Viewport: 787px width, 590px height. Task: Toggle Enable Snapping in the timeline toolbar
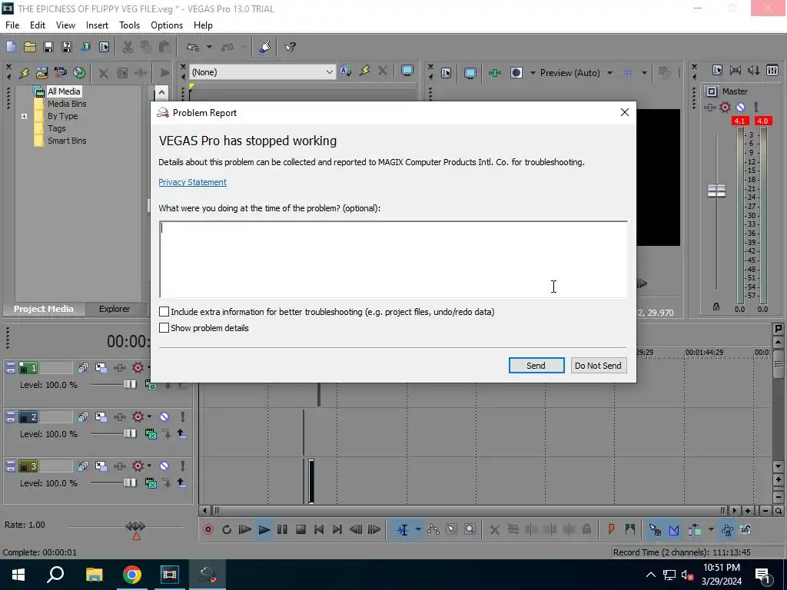(x=655, y=530)
